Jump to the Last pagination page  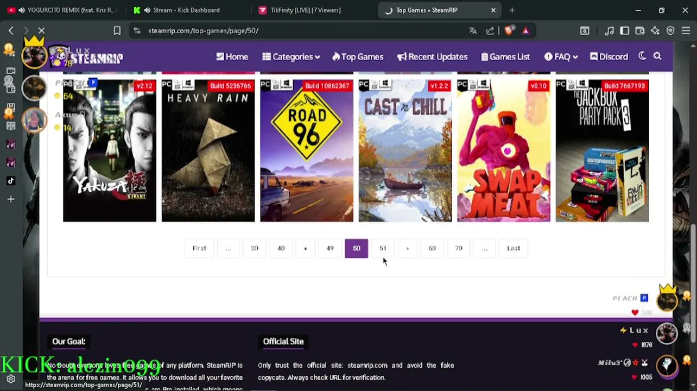pyautogui.click(x=514, y=248)
